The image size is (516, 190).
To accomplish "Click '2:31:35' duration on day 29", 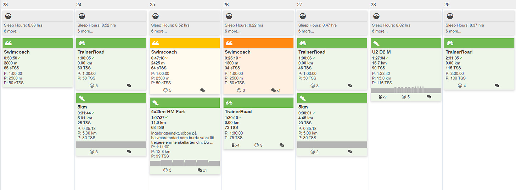I will point(452,58).
